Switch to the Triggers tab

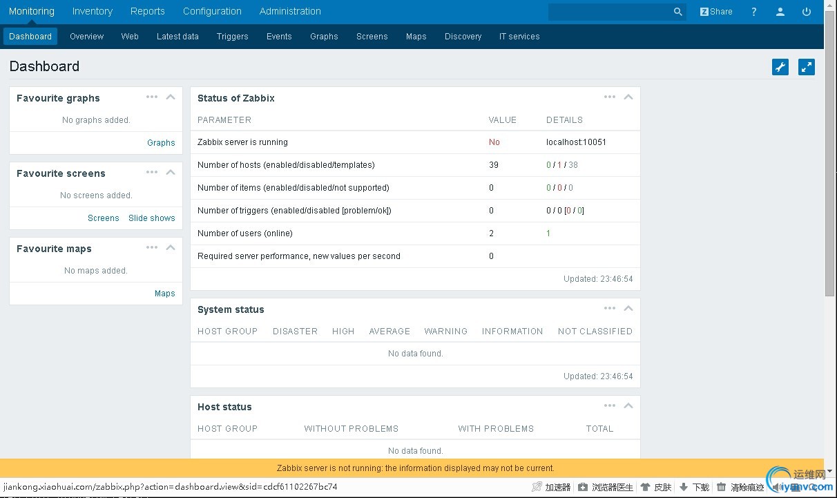(232, 37)
